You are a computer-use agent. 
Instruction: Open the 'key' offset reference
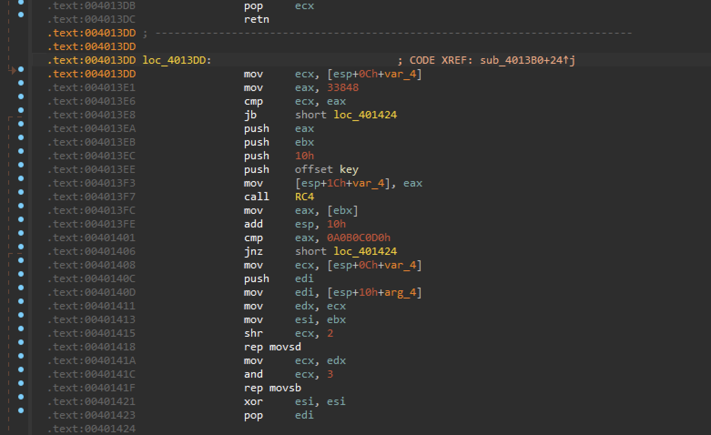[x=349, y=170]
